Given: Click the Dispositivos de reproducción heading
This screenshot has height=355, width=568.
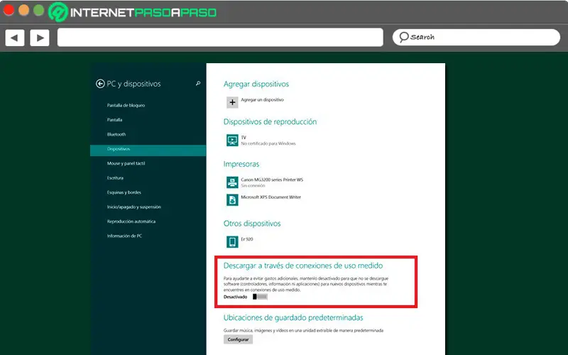Looking at the screenshot, I should [x=270, y=121].
